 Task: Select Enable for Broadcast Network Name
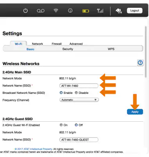click(x=61, y=93)
